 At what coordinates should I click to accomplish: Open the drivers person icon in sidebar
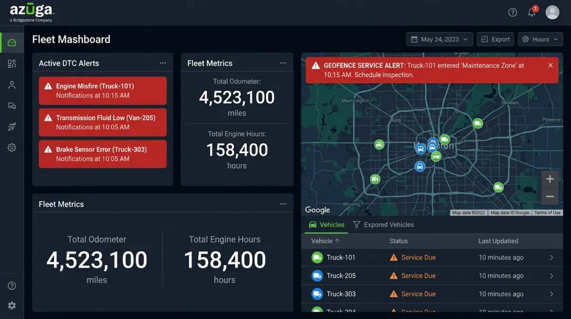[12, 85]
